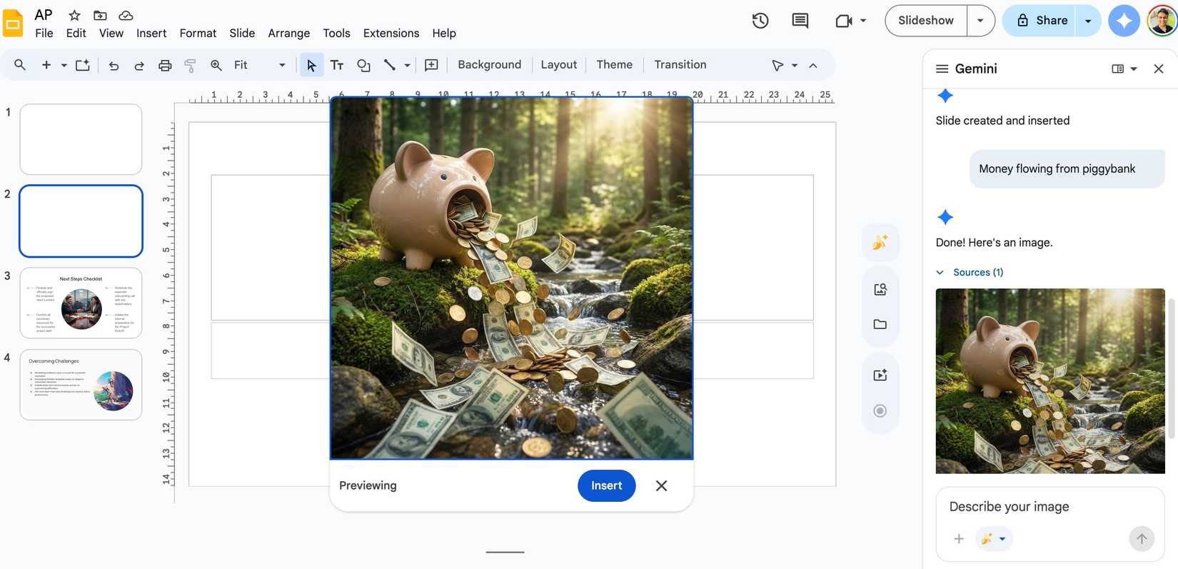
Task: Open the Insert menu
Action: (151, 33)
